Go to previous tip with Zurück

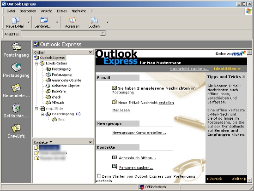point(214,179)
